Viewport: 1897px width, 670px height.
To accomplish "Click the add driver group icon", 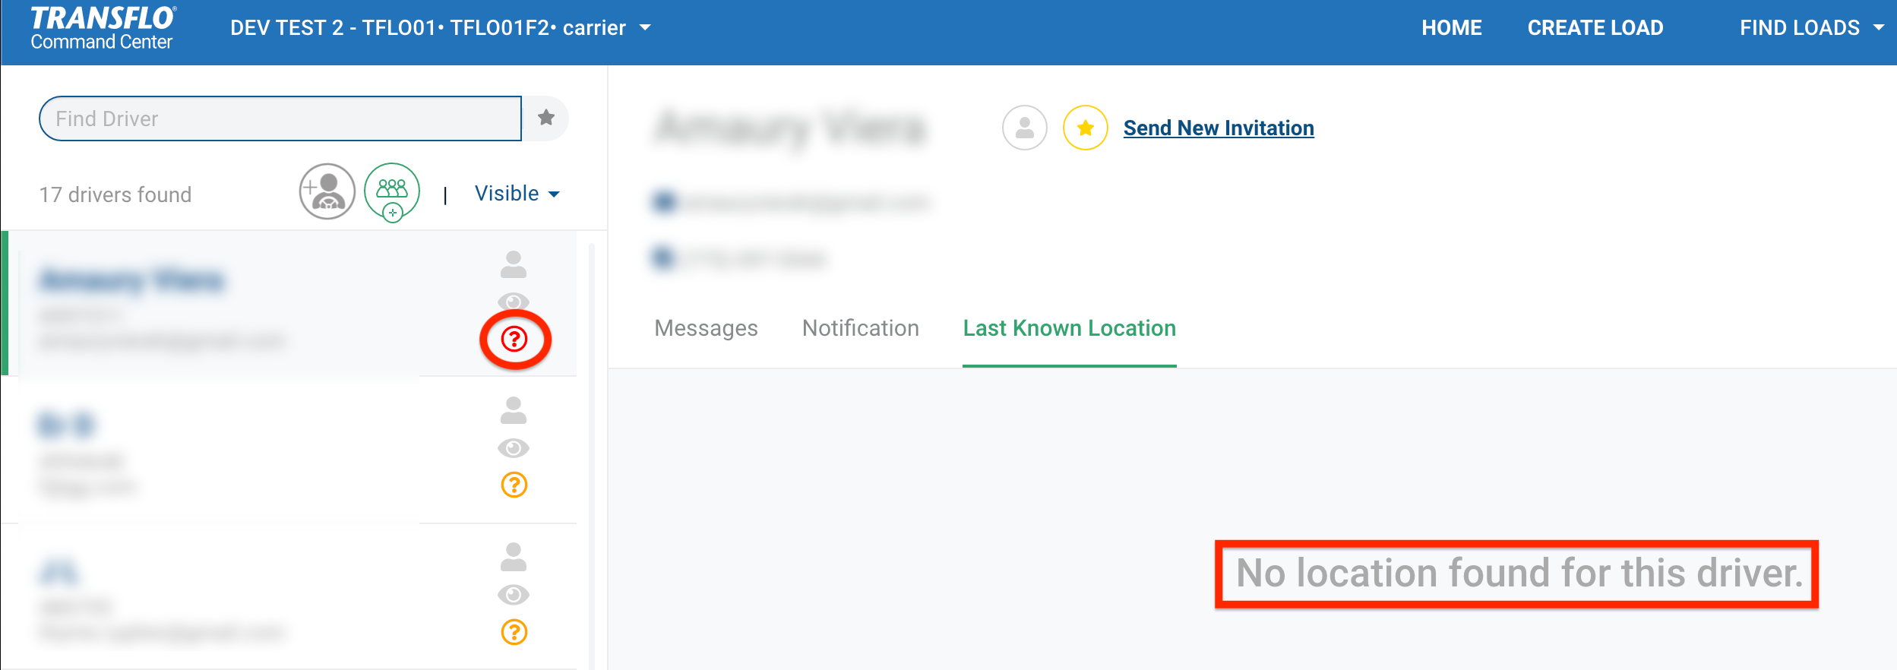I will click(x=392, y=191).
